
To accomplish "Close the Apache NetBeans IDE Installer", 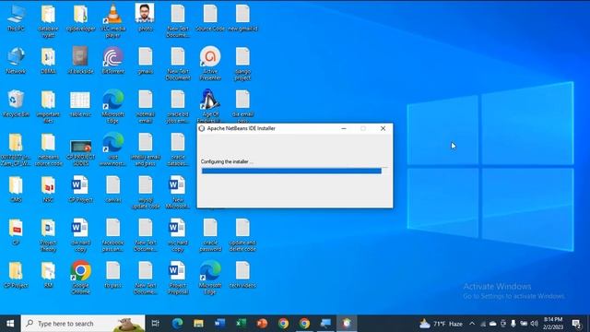I will [x=383, y=128].
